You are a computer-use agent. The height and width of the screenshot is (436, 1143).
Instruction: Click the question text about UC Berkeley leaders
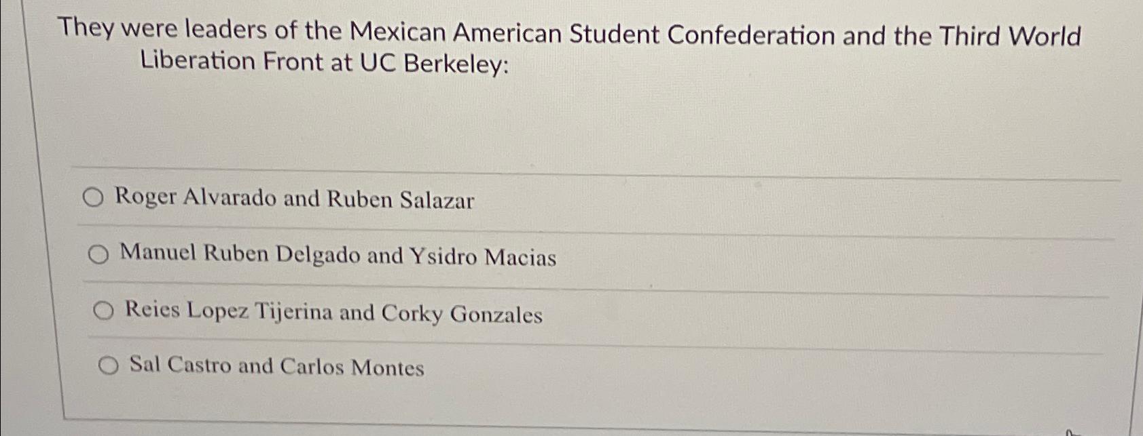click(x=570, y=47)
